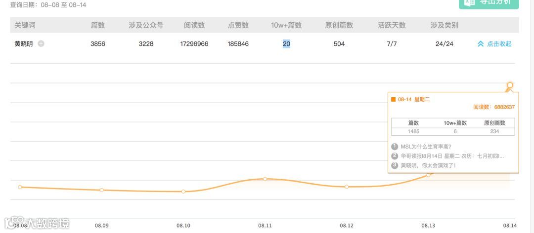Click the accounts value 3228
Screen dimensions: 534x233
coord(146,44)
